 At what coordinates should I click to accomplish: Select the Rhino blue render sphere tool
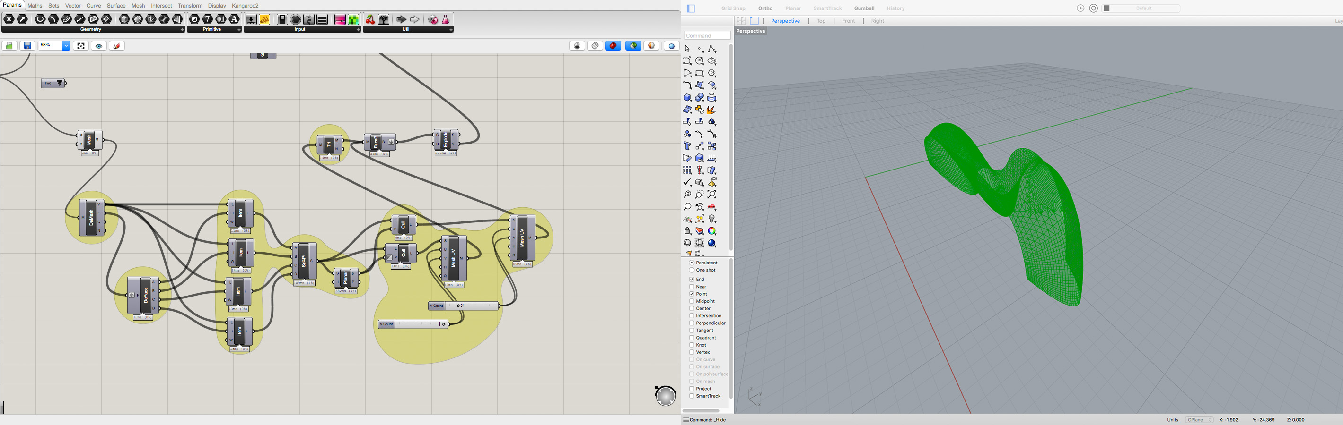click(x=711, y=243)
